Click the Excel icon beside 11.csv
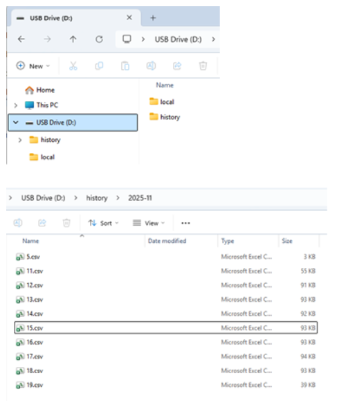The image size is (364, 405). pos(20,271)
